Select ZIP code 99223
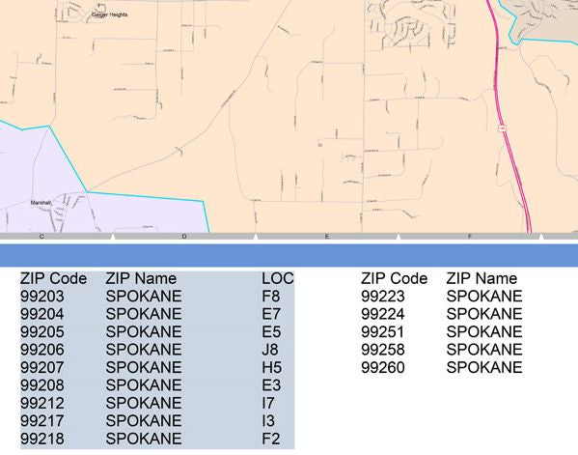The image size is (578, 455). coord(383,297)
